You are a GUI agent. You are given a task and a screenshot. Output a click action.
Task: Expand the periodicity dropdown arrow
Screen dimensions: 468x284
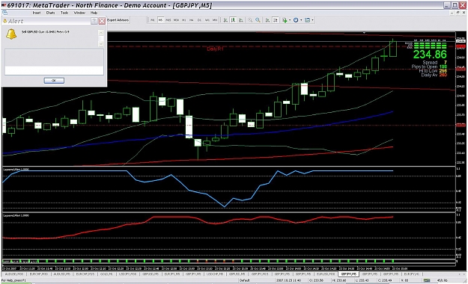[x=301, y=20]
